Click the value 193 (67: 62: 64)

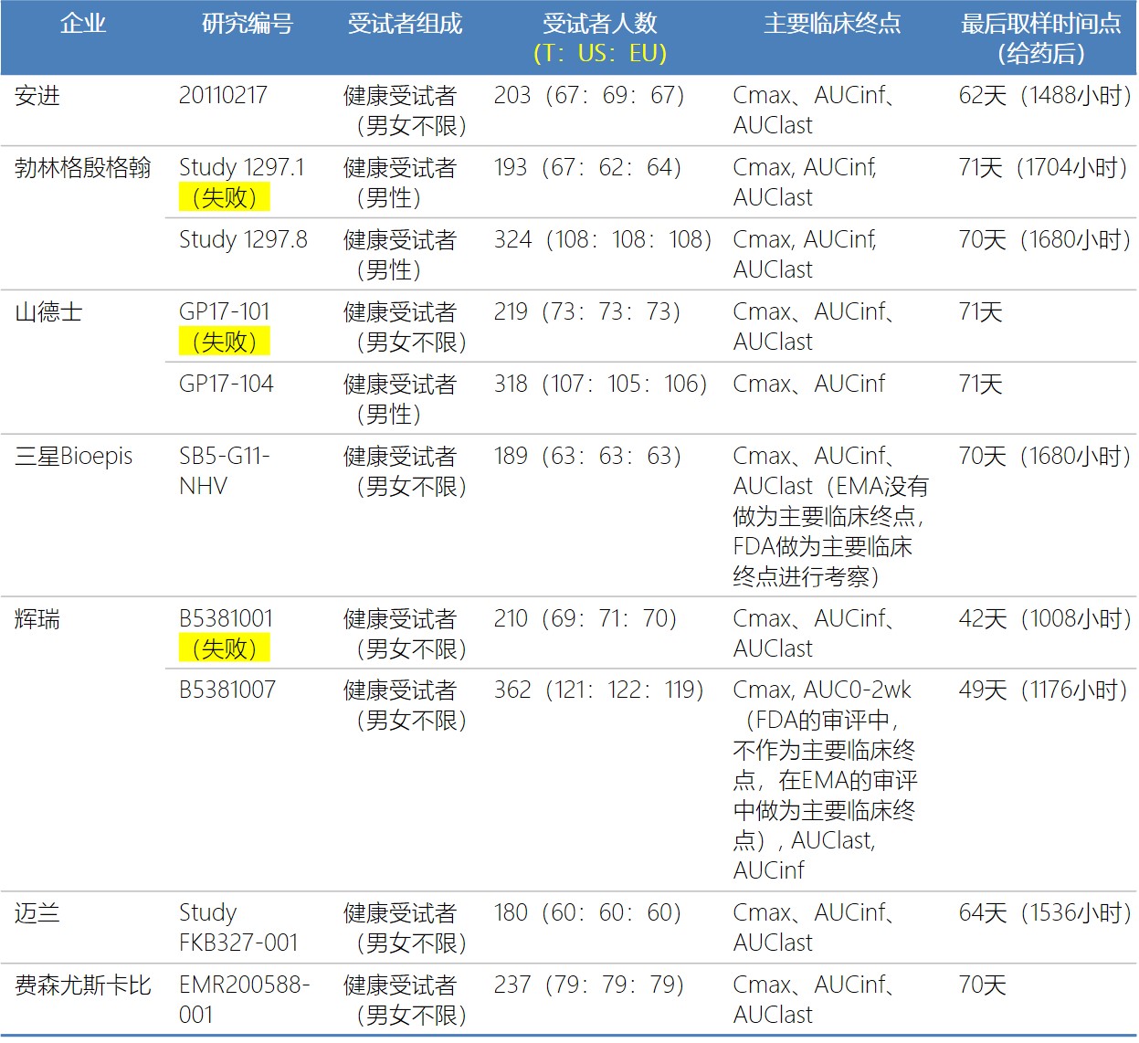point(587,167)
